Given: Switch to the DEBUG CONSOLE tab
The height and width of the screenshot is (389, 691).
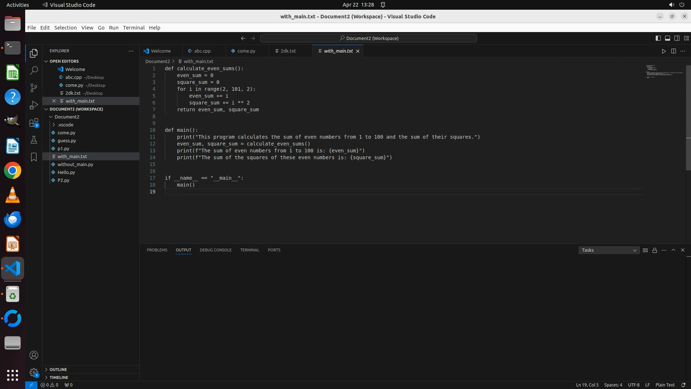Looking at the screenshot, I should 216,250.
